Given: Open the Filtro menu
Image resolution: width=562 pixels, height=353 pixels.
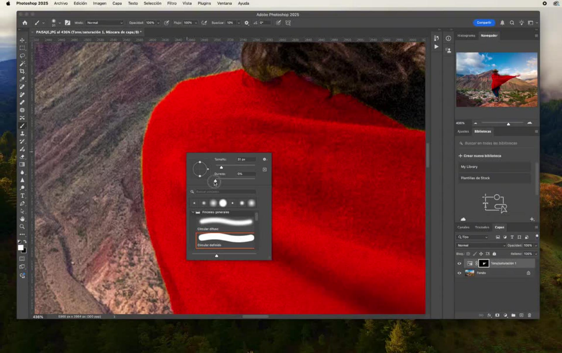Looking at the screenshot, I should click(x=172, y=3).
